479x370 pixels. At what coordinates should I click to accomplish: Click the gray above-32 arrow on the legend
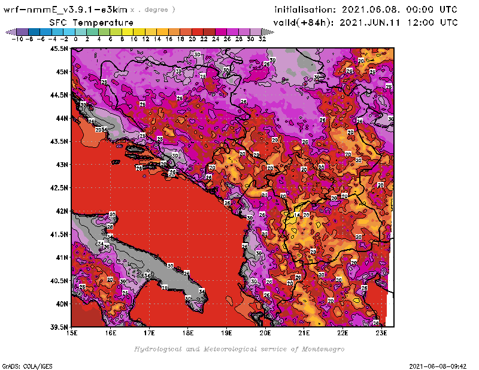[268, 32]
